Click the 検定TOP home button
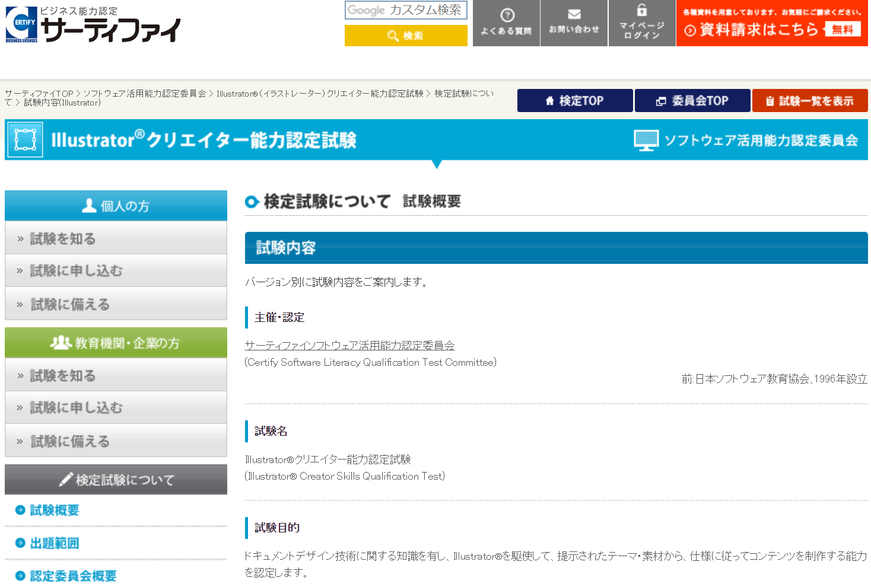The image size is (871, 587). click(575, 101)
